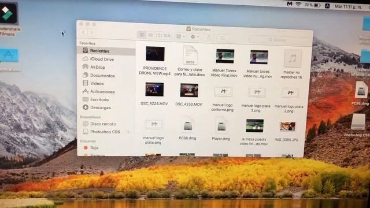This screenshot has width=370, height=208.
Task: Click the M app icon in menu bar
Action: (290, 4)
